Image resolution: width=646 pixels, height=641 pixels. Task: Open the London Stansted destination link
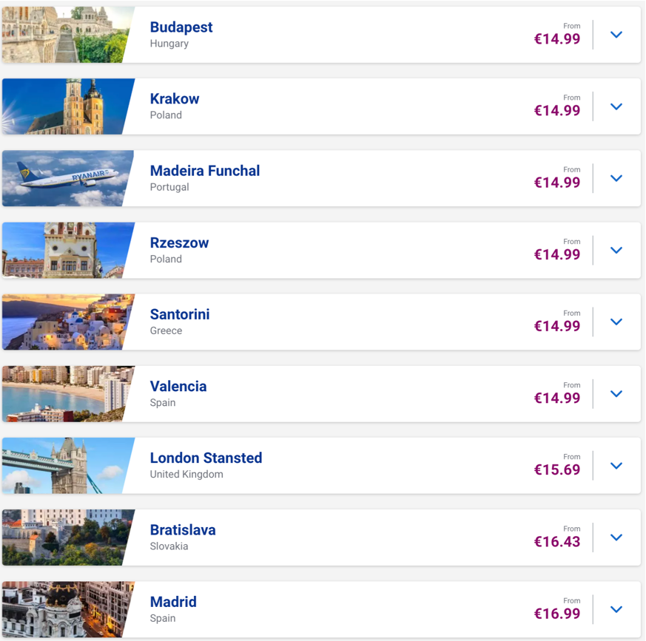pos(206,458)
